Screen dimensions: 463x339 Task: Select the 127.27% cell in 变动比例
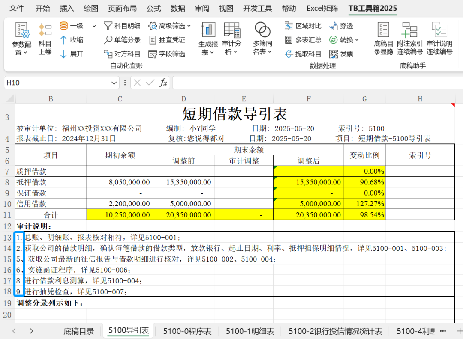click(x=365, y=204)
